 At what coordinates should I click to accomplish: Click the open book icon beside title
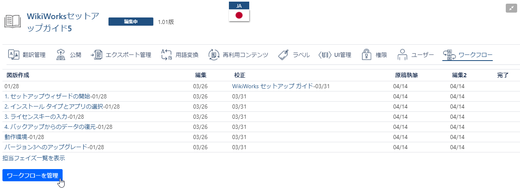pos(13,22)
